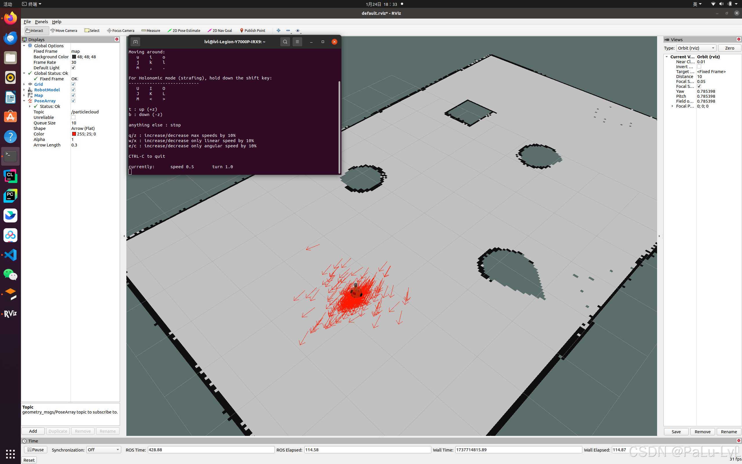This screenshot has height=464, width=742.
Task: Open the File menu
Action: tap(27, 22)
